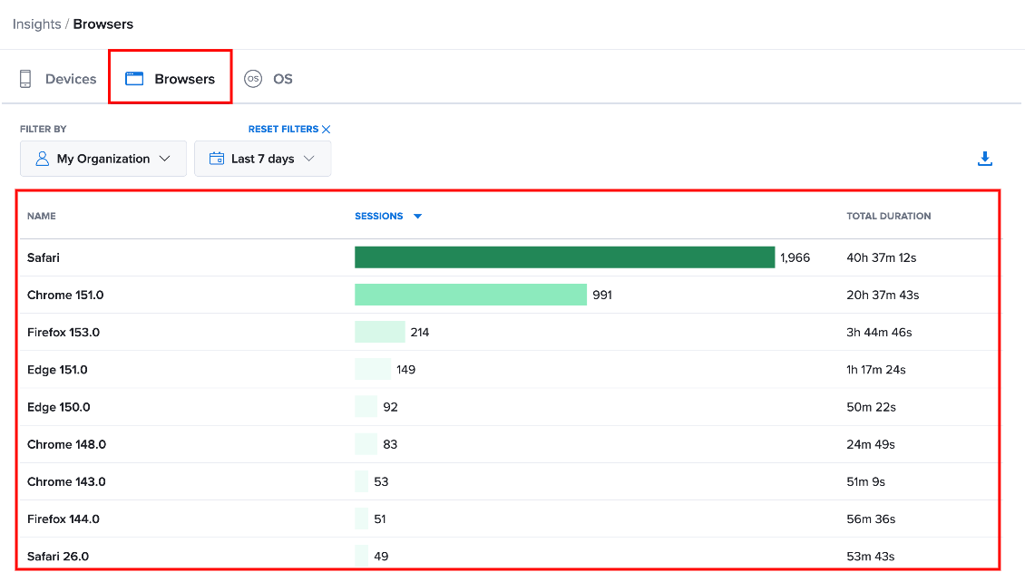The height and width of the screenshot is (572, 1025).
Task: Click duration 20h 37m 43s
Action: click(x=883, y=296)
